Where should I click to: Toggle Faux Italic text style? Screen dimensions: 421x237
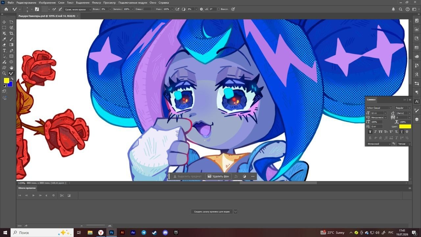(x=375, y=132)
